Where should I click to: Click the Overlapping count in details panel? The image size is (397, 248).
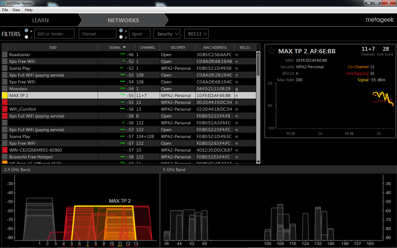point(372,73)
